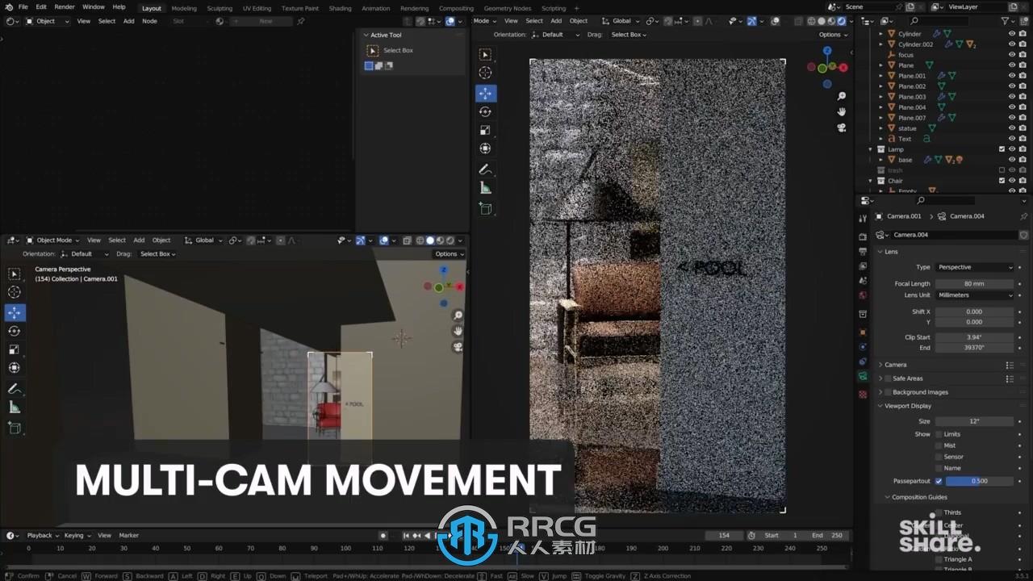Toggle visibility of Plane.003 in the outliner

pyautogui.click(x=1012, y=97)
